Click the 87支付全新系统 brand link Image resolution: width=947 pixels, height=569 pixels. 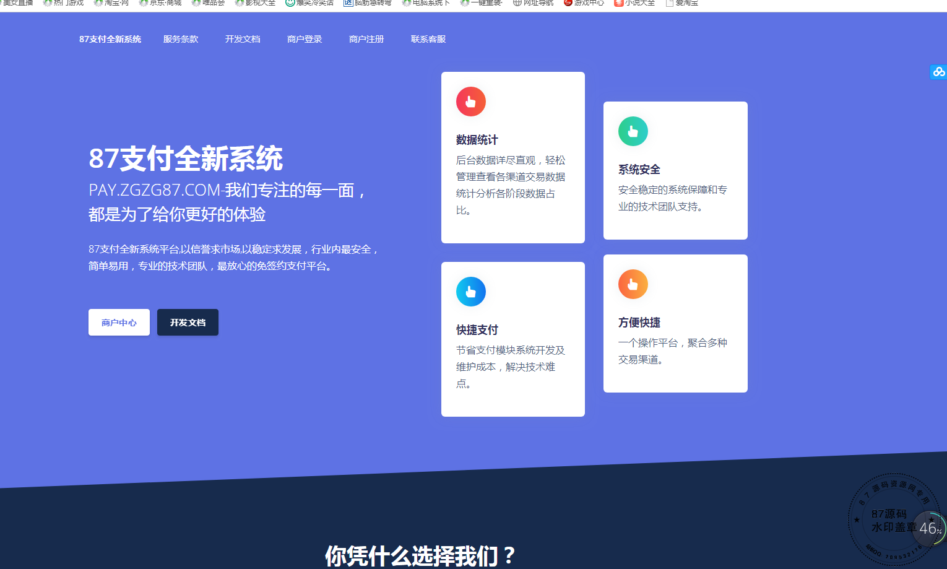tap(110, 39)
